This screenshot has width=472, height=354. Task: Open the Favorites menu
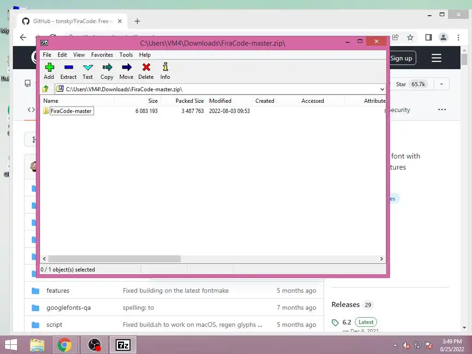102,55
